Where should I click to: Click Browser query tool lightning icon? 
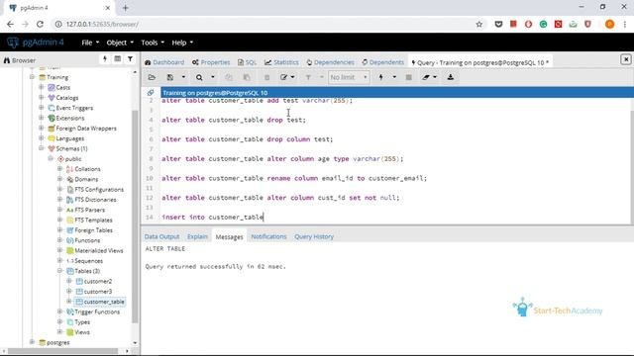[x=105, y=59]
